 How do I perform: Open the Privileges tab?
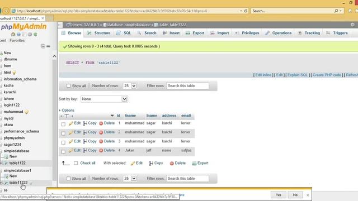[247, 33]
